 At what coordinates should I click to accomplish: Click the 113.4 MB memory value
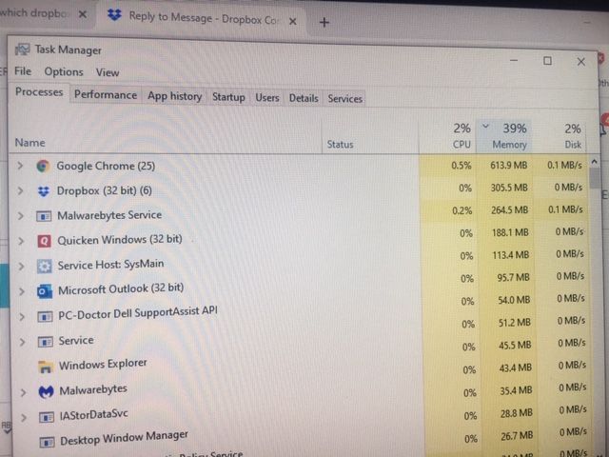pyautogui.click(x=510, y=255)
